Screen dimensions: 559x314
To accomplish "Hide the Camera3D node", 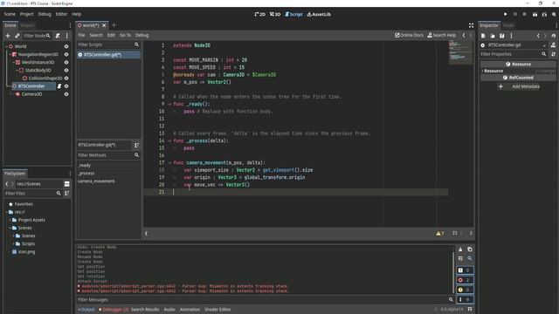I will [x=66, y=94].
